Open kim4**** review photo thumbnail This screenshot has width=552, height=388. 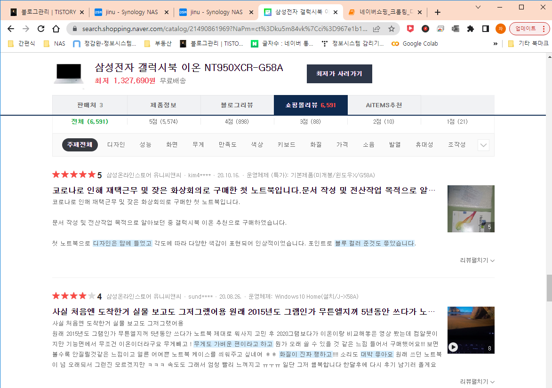tap(471, 209)
